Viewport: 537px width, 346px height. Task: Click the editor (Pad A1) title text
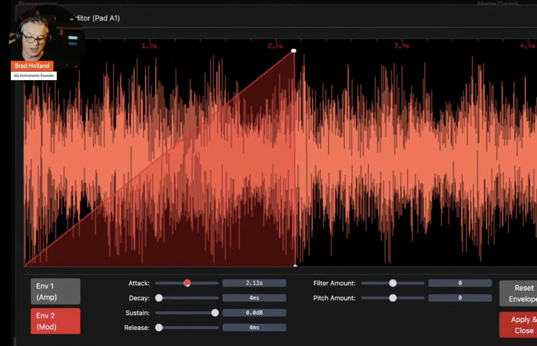tap(95, 18)
